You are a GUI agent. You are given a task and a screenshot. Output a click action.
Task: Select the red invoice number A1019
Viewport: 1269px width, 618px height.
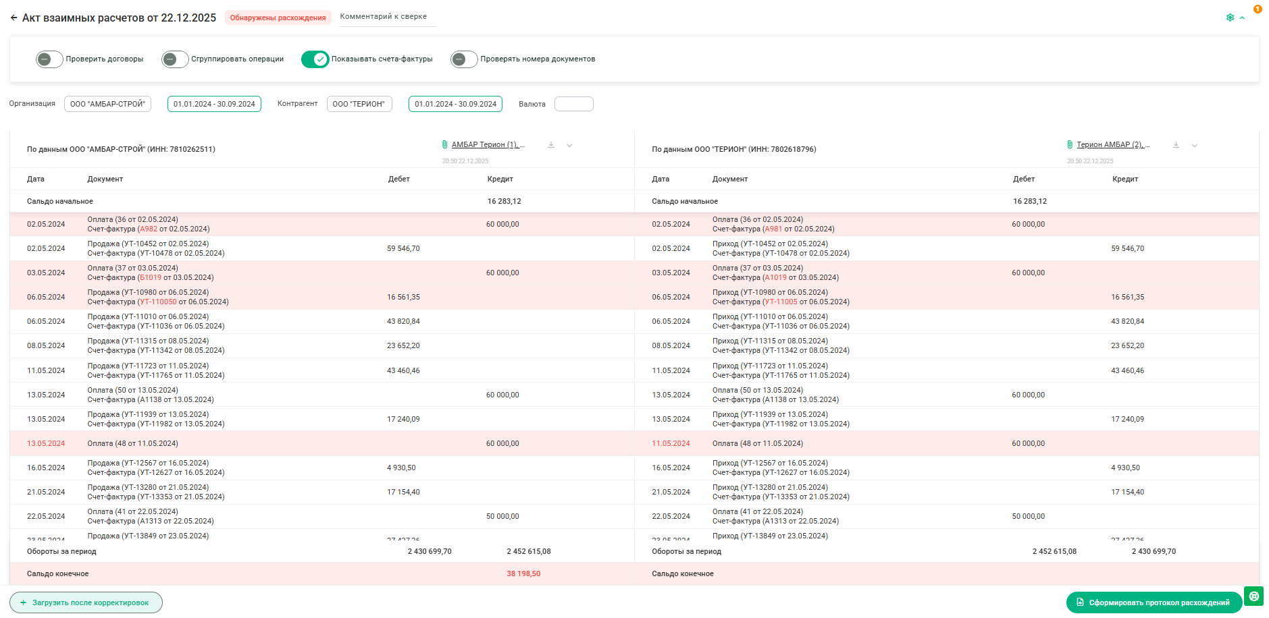click(x=775, y=278)
